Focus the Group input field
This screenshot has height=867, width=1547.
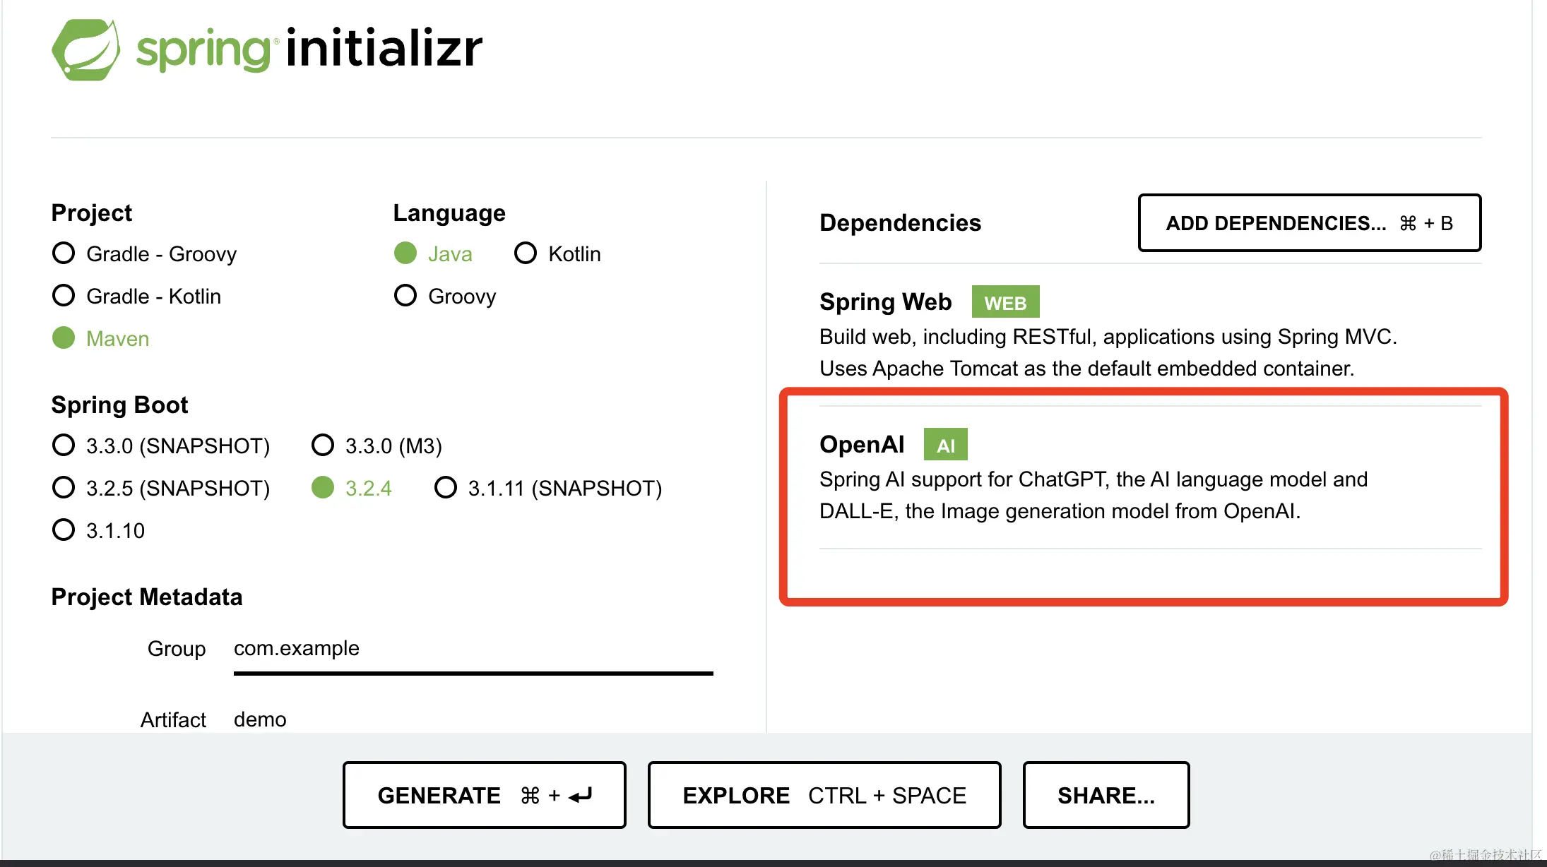[473, 649]
